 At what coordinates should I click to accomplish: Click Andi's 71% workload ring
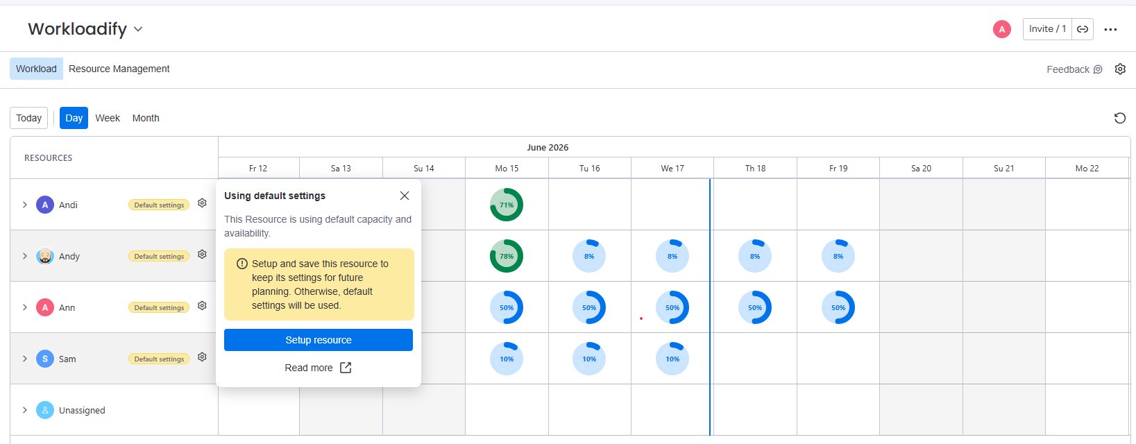click(x=507, y=205)
